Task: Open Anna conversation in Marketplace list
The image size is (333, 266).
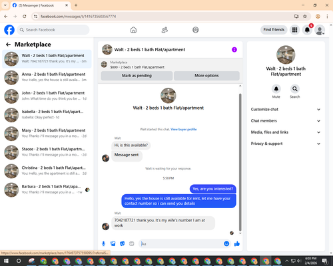Action: coord(47,77)
